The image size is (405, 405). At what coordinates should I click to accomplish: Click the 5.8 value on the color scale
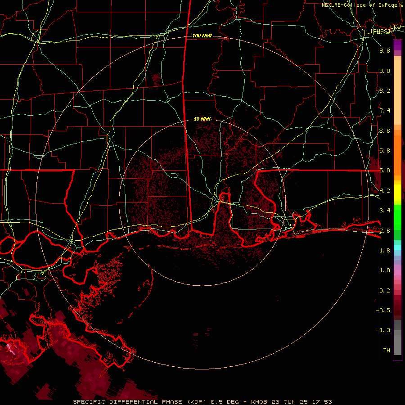pos(385,151)
